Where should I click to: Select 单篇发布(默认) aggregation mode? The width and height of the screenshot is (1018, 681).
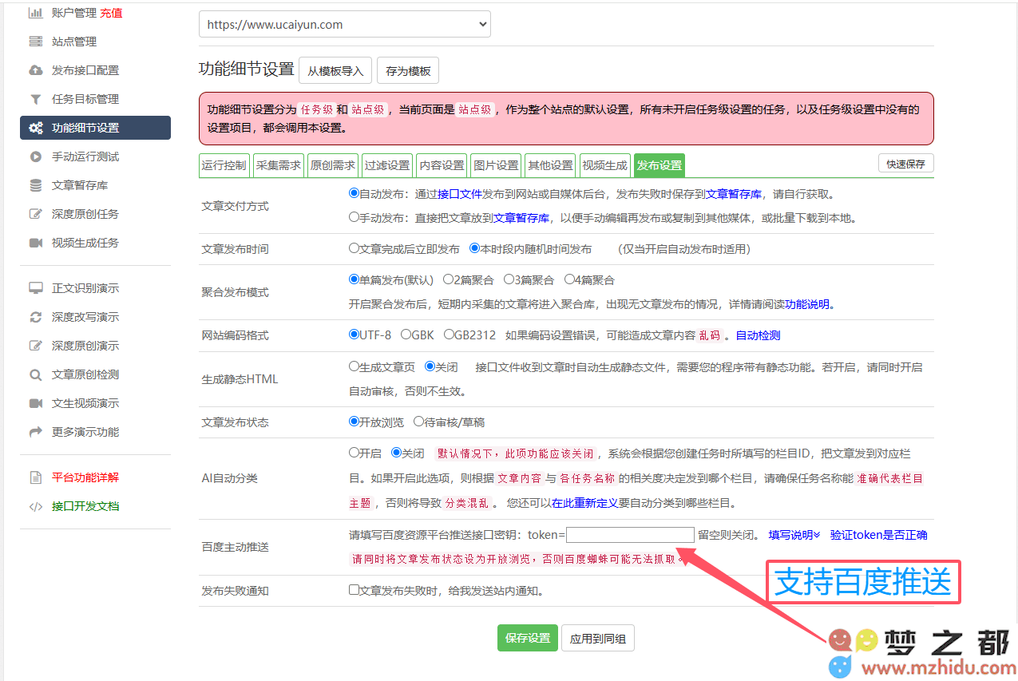pyautogui.click(x=354, y=279)
